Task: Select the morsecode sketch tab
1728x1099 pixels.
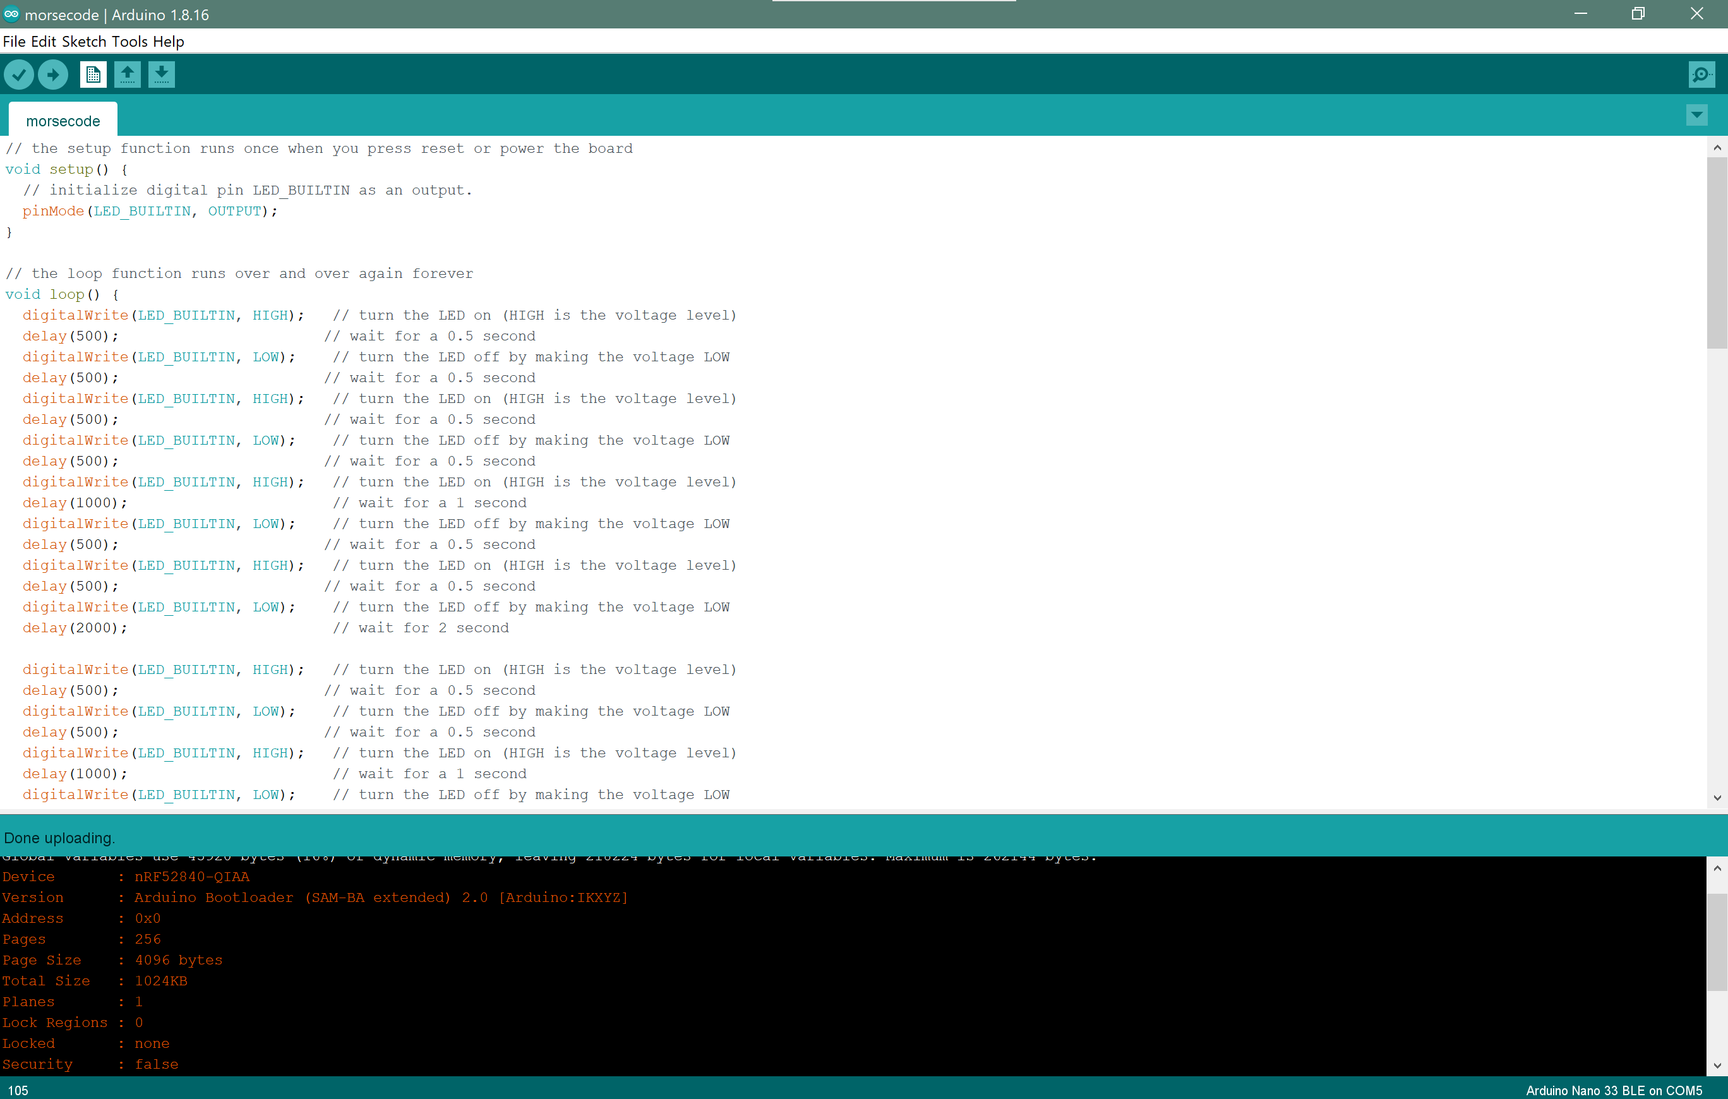Action: pyautogui.click(x=63, y=121)
